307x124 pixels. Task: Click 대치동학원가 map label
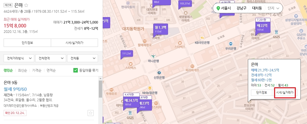(x=133, y=29)
